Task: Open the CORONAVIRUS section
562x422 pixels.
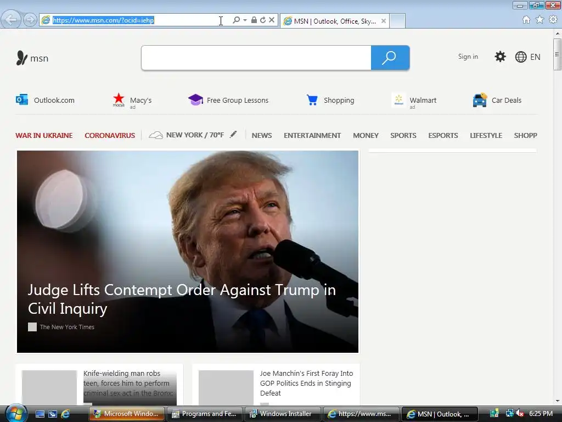Action: click(110, 136)
